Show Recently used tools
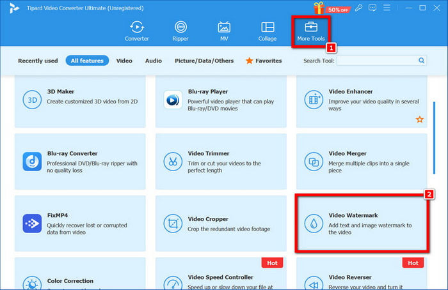 [38, 61]
